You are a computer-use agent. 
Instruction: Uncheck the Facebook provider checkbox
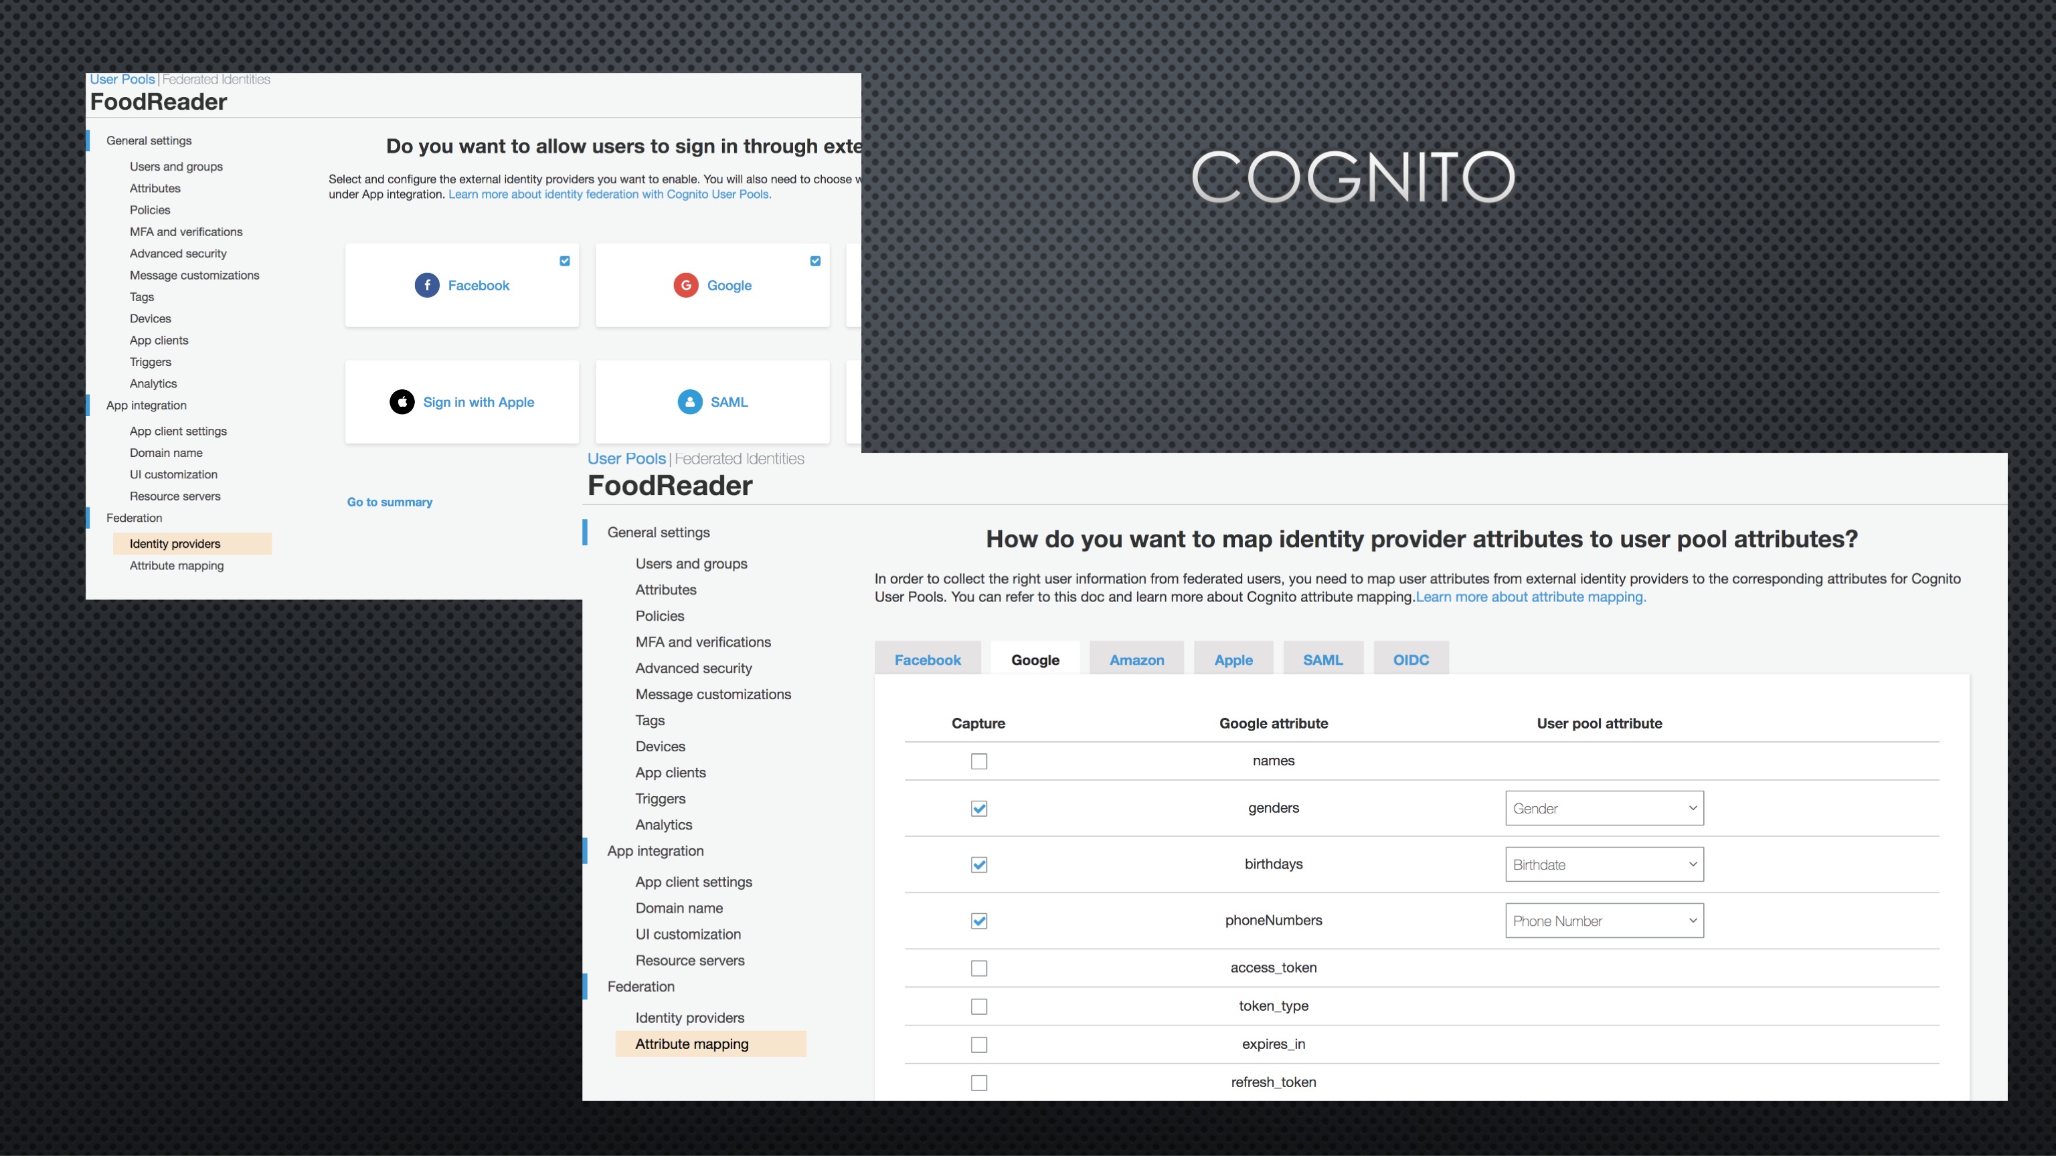pyautogui.click(x=565, y=261)
